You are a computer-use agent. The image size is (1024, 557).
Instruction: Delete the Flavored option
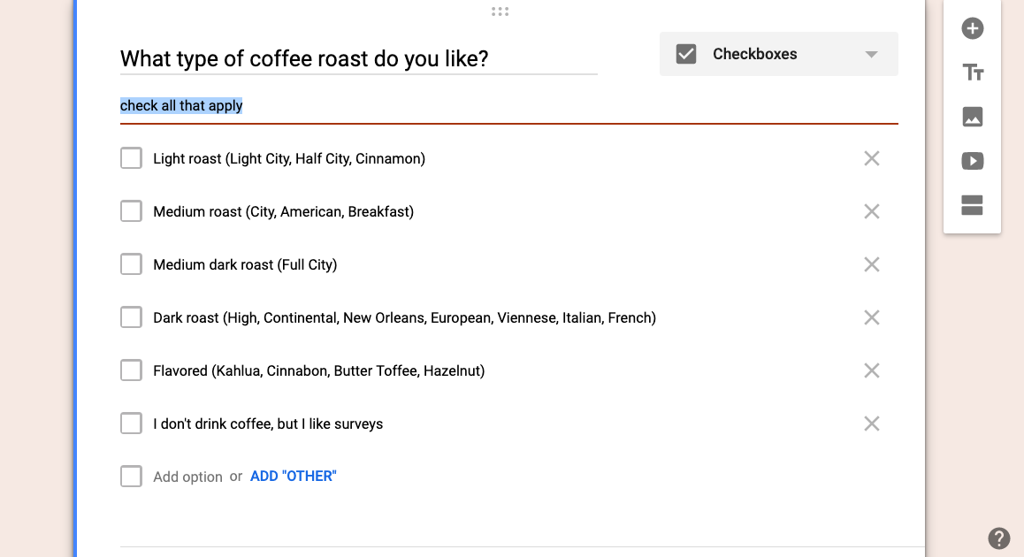(871, 371)
